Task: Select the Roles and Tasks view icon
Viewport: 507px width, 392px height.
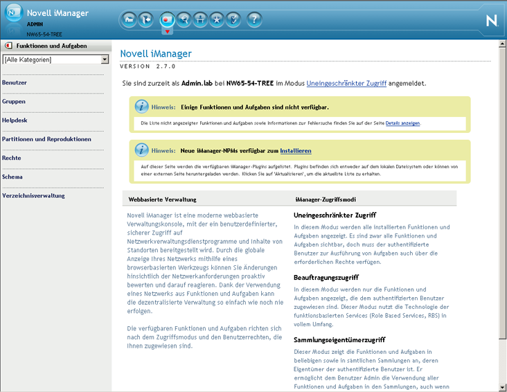Action: tap(167, 19)
